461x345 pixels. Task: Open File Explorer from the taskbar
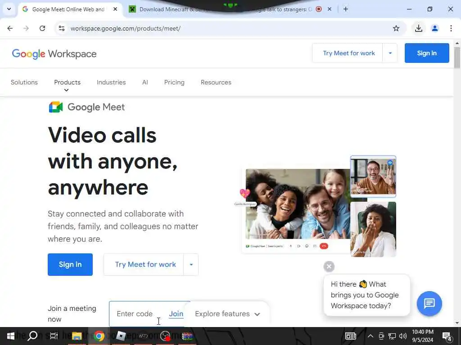coord(77,336)
